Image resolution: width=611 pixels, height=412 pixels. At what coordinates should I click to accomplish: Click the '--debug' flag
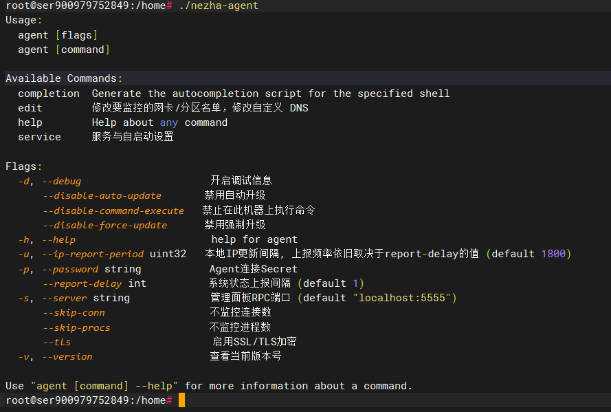click(x=62, y=182)
